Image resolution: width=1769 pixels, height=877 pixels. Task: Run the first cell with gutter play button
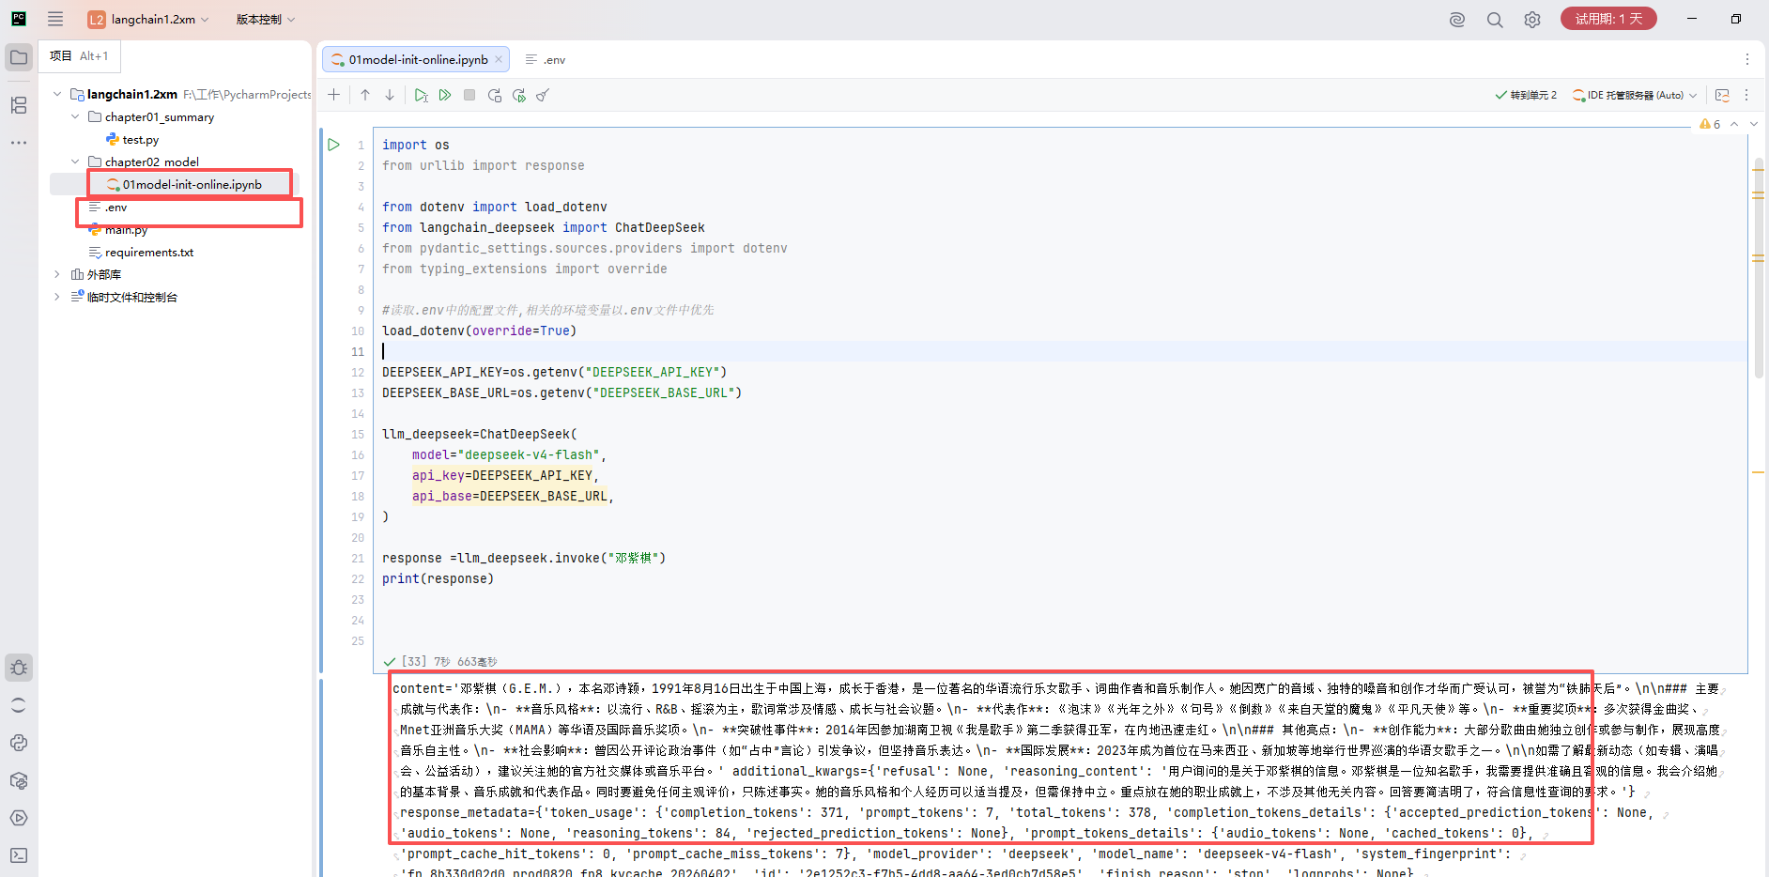click(x=333, y=145)
